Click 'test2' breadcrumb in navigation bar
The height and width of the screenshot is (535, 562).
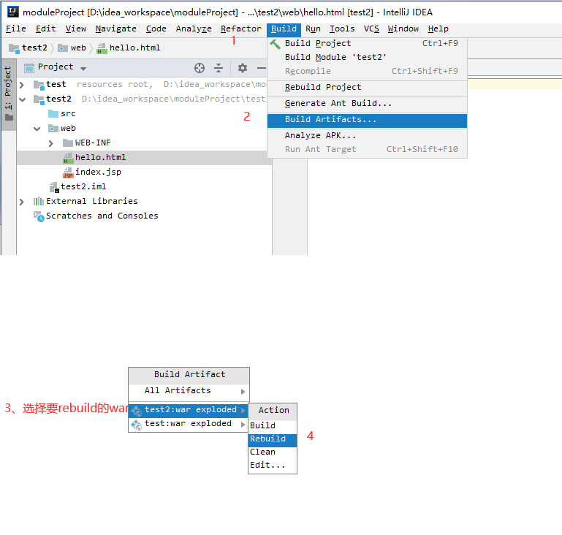click(34, 48)
